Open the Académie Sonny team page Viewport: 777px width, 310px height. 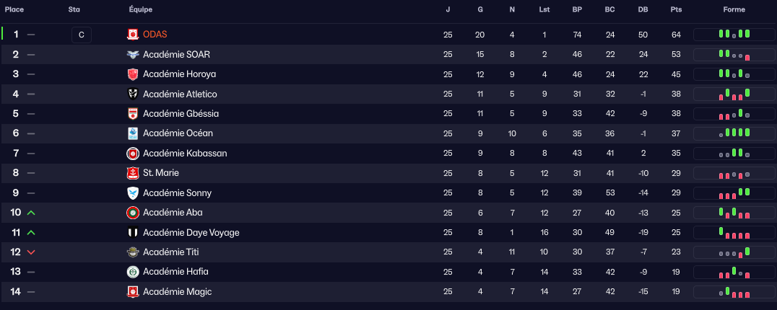[x=177, y=193]
